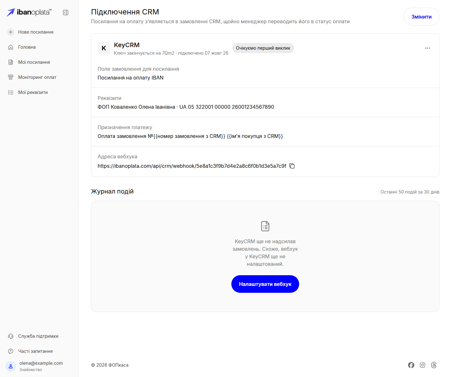Click the user avatar icon
Viewport: 452px width, 377px height.
[11, 366]
